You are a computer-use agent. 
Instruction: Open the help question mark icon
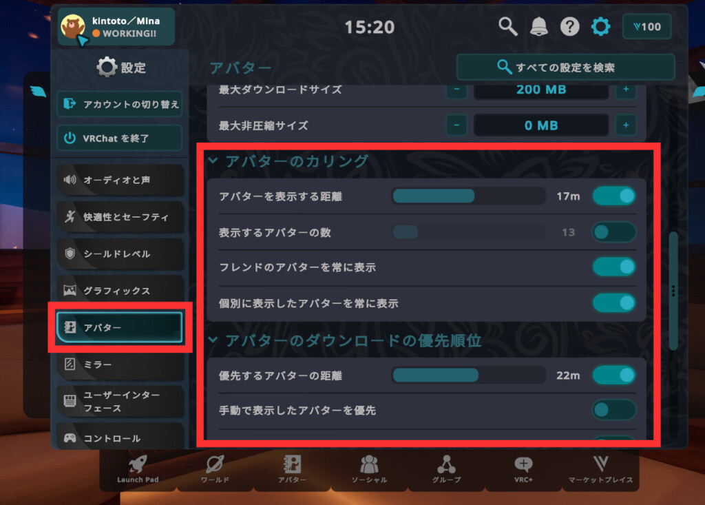569,27
